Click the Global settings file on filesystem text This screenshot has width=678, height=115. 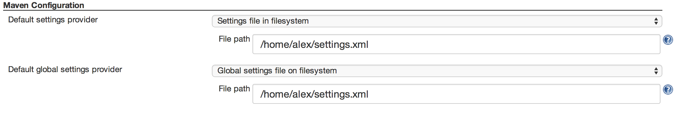click(277, 71)
